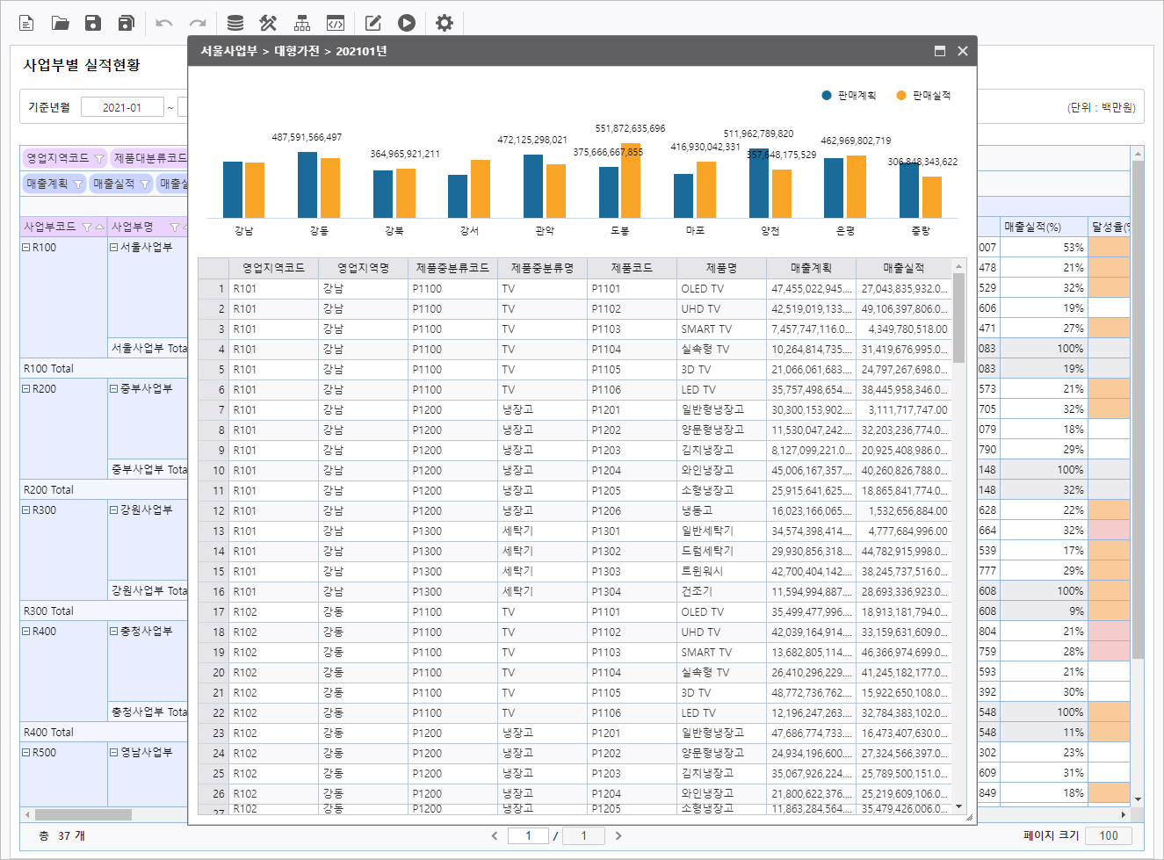Click the tools (hammer and wrench) icon
The image size is (1164, 860).
pyautogui.click(x=269, y=23)
